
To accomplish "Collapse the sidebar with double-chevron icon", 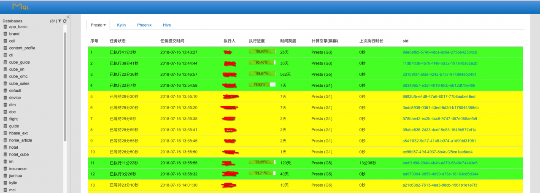I will click(x=68, y=17).
